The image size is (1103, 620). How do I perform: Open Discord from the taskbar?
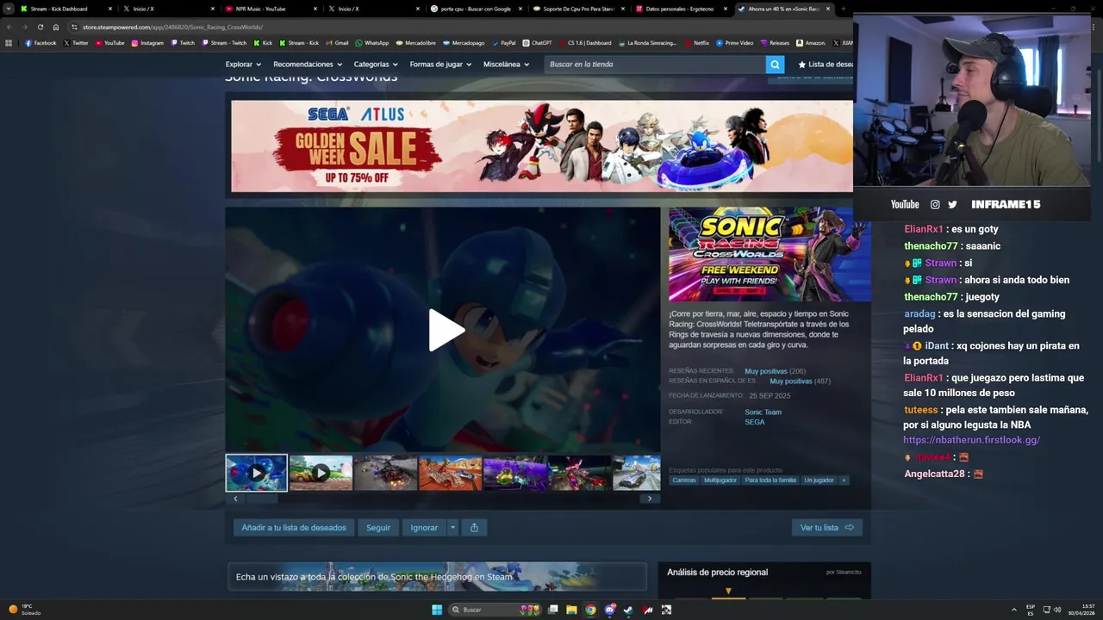(x=609, y=610)
